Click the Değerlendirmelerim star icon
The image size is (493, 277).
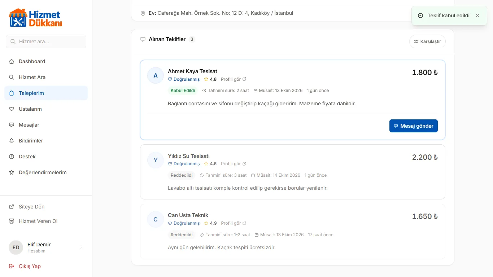[x=12, y=172]
